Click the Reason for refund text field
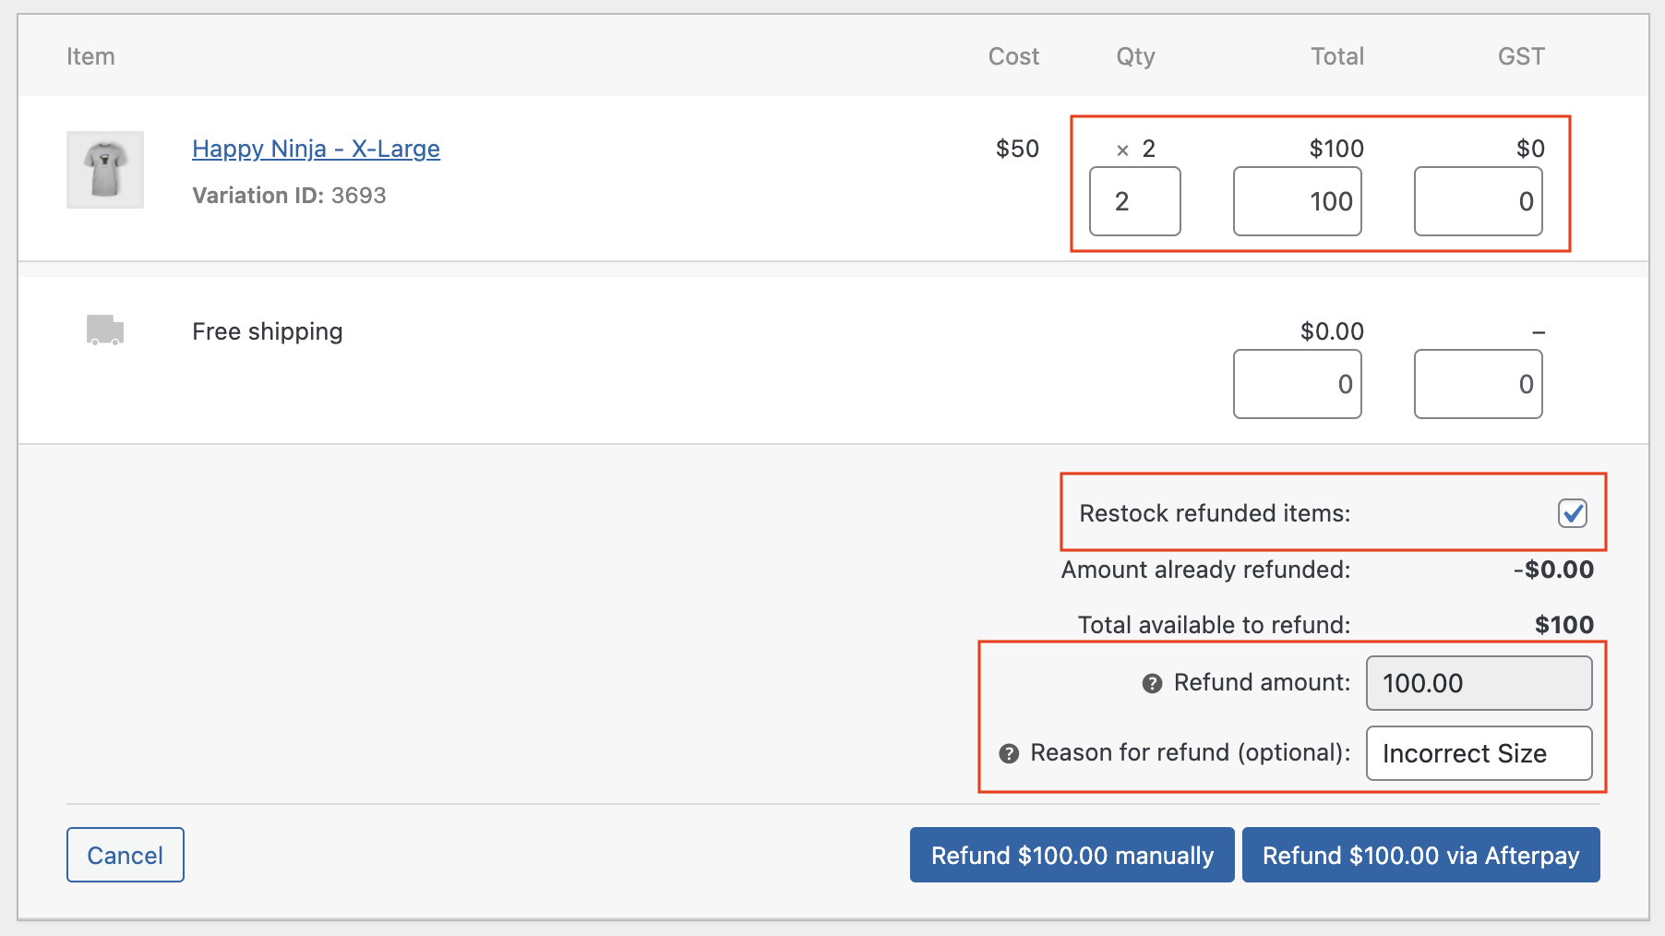Screen dimensions: 1665x936 point(1479,753)
